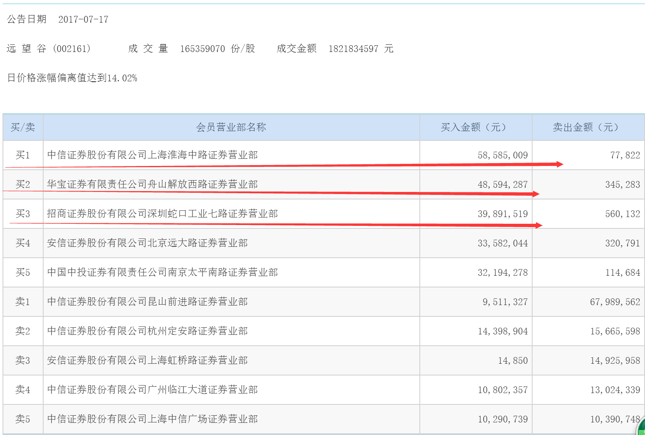Select the 卖2 row label
This screenshot has height=435, width=645.
point(23,331)
